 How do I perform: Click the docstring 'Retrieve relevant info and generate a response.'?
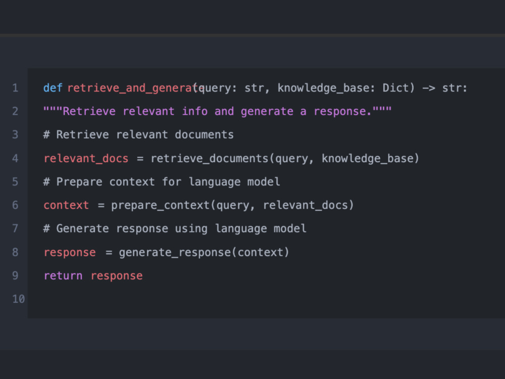click(x=217, y=111)
